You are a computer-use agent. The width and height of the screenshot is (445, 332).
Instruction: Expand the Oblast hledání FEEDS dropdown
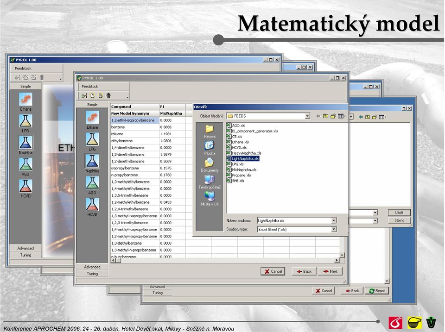[307, 116]
